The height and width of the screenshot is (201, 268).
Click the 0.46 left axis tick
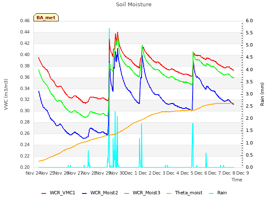pos(25,21)
